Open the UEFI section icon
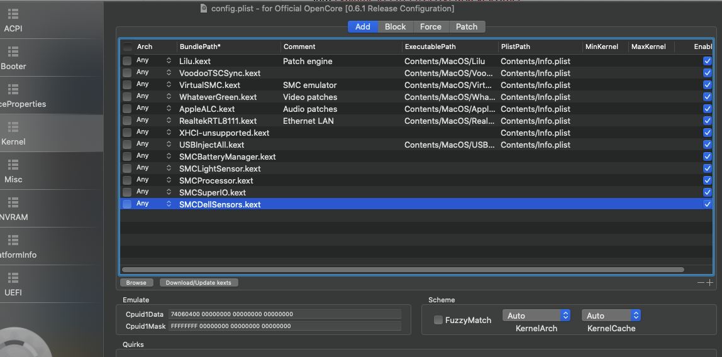 coord(13,278)
